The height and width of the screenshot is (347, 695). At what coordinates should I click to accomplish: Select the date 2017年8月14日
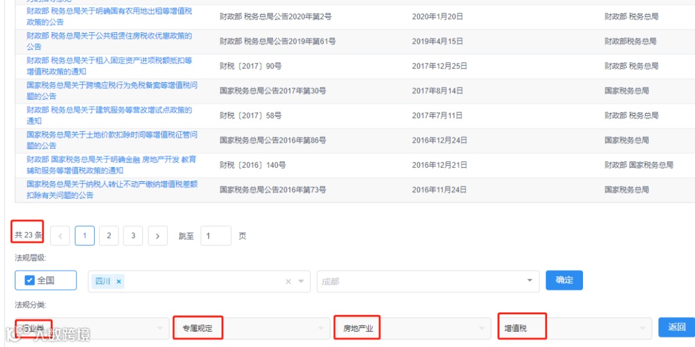tap(438, 91)
